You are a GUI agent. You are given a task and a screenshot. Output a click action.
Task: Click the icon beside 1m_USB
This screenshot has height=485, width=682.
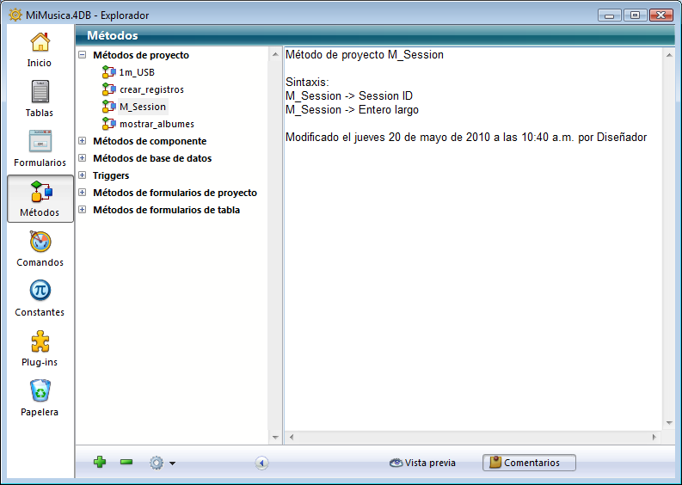coord(108,72)
